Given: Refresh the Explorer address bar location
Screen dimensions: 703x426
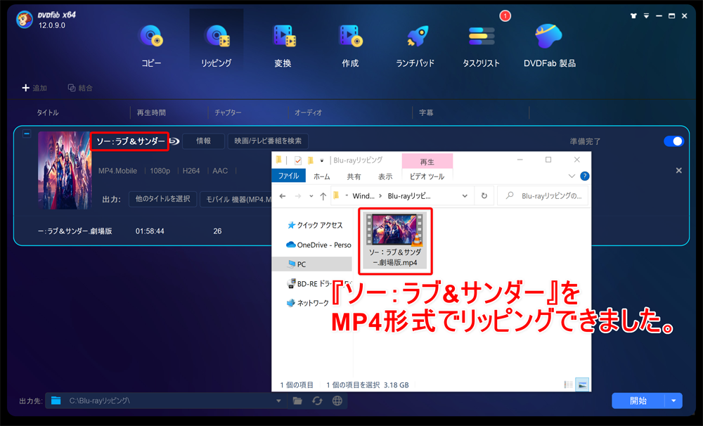Looking at the screenshot, I should point(484,196).
